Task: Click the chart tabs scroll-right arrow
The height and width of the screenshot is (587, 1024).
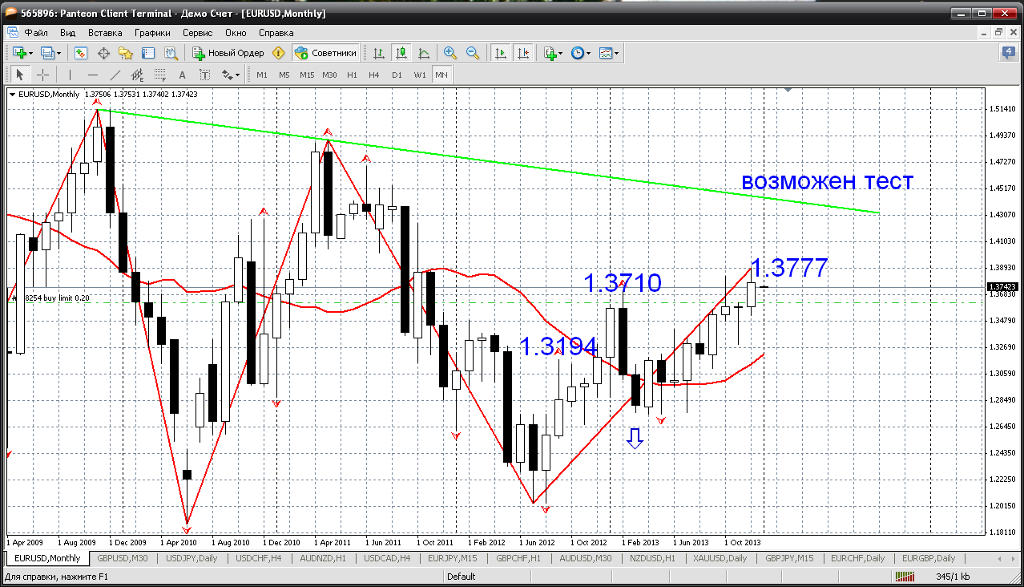Action: (1014, 558)
